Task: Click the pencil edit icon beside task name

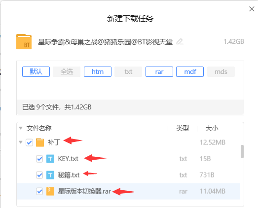Action: pos(180,41)
